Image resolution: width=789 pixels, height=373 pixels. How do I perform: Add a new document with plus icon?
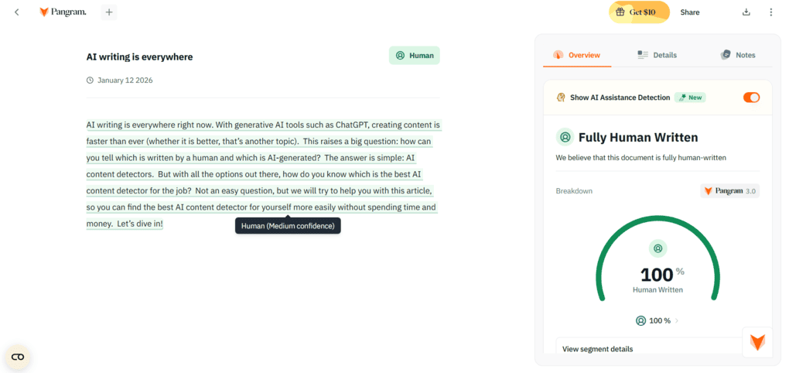tap(109, 12)
